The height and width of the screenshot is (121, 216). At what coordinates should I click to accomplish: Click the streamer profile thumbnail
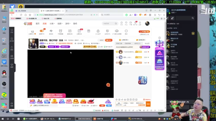tap(33, 44)
